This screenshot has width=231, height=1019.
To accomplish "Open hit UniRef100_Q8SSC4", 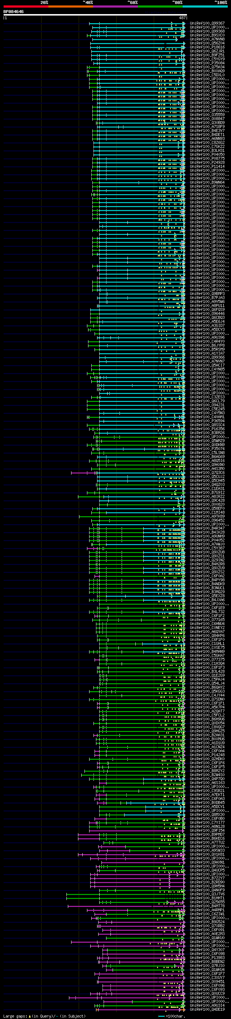I will click(x=207, y=425).
